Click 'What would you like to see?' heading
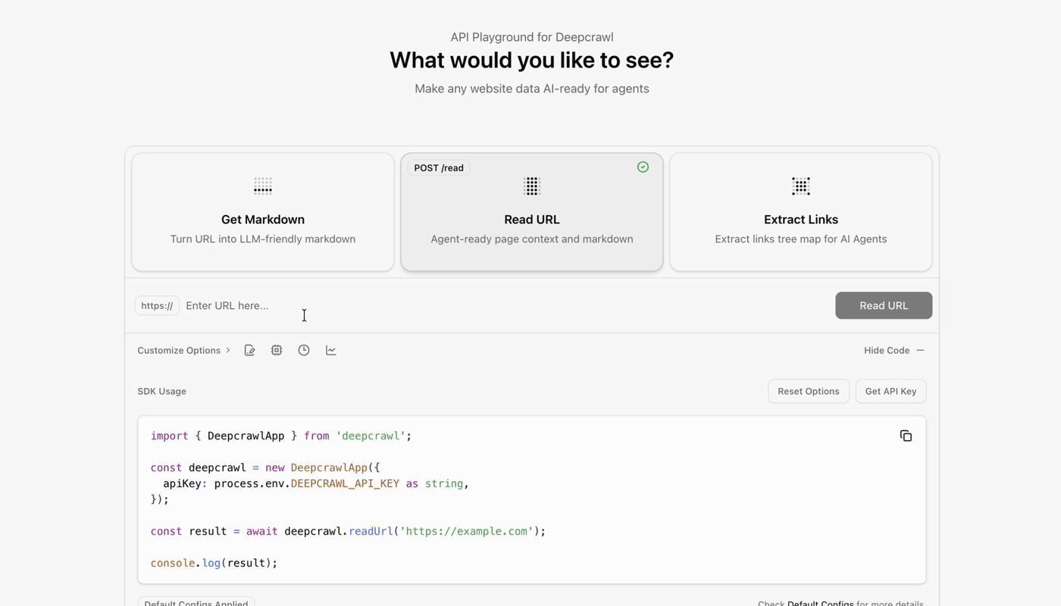This screenshot has height=606, width=1061. tap(532, 60)
